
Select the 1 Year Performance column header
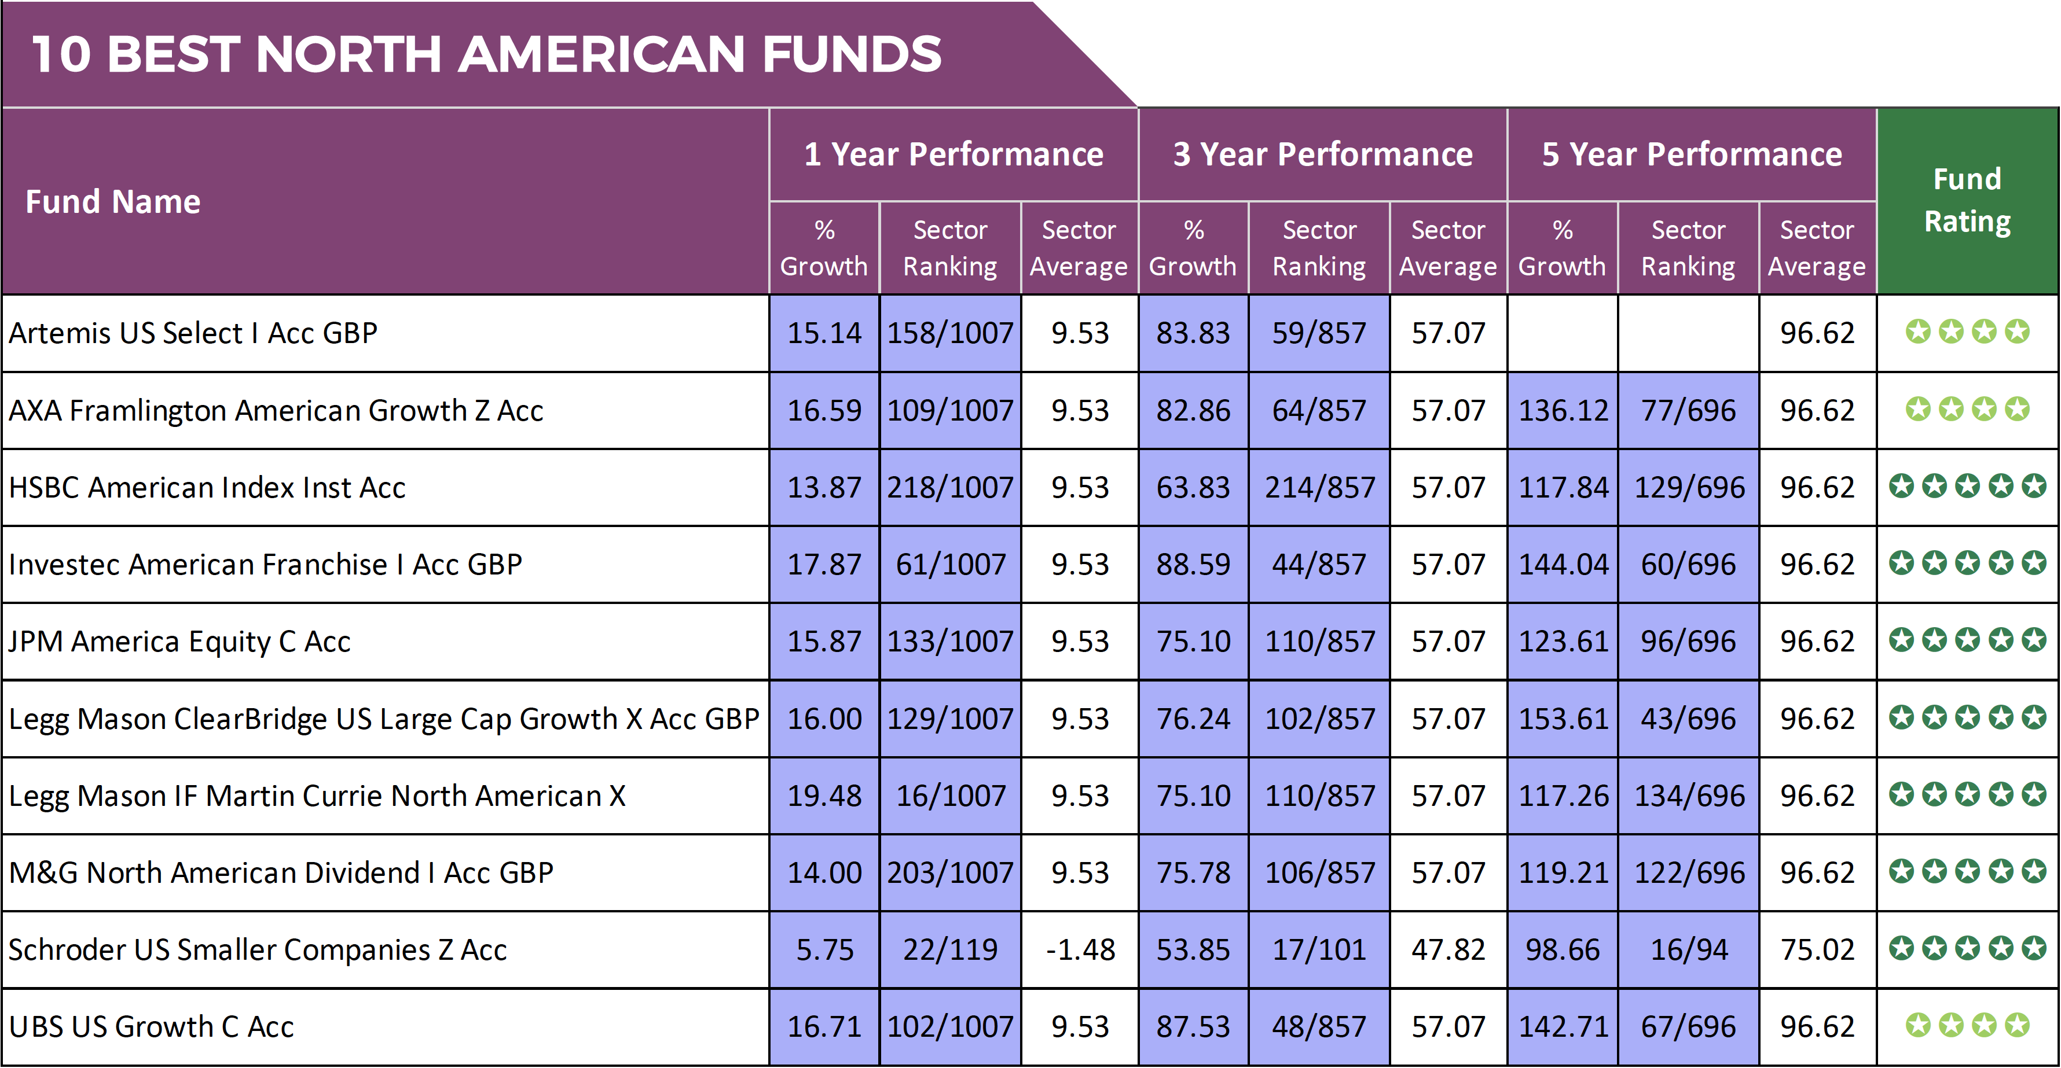953,154
